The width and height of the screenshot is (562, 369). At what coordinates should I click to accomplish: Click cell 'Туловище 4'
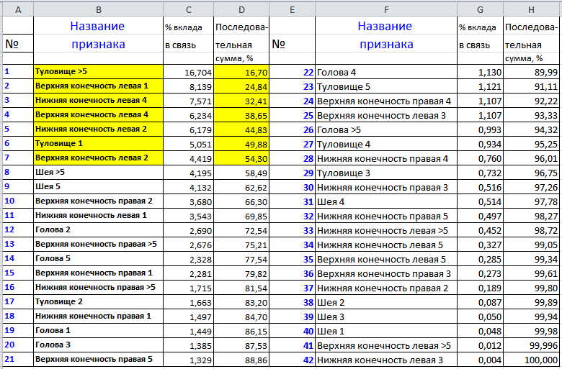click(386, 144)
